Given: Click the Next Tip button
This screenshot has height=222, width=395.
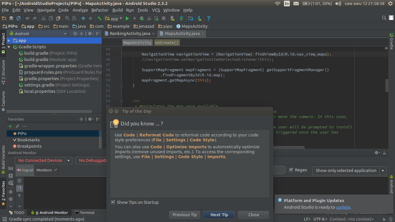Looking at the screenshot, I should pyautogui.click(x=219, y=215).
